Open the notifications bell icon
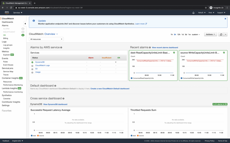This screenshot has height=143, width=230. coord(193,13)
